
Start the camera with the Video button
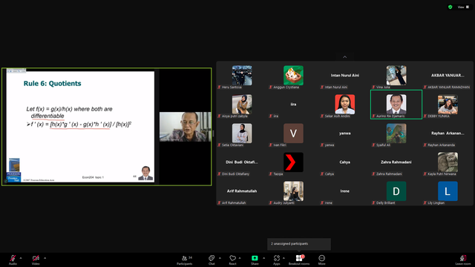[x=36, y=260]
